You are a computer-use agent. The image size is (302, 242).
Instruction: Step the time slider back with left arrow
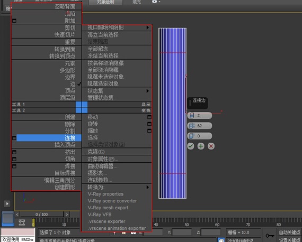point(17,215)
